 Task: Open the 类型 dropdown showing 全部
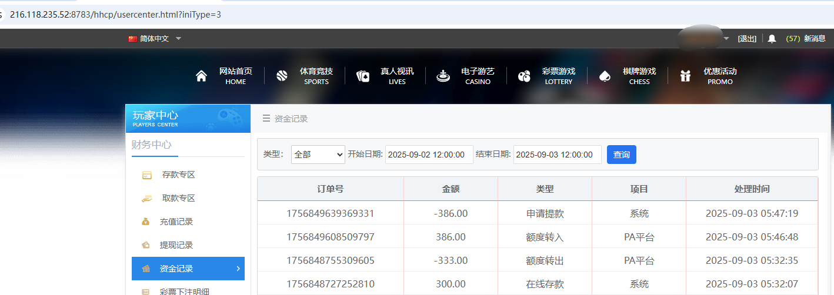pyautogui.click(x=318, y=155)
